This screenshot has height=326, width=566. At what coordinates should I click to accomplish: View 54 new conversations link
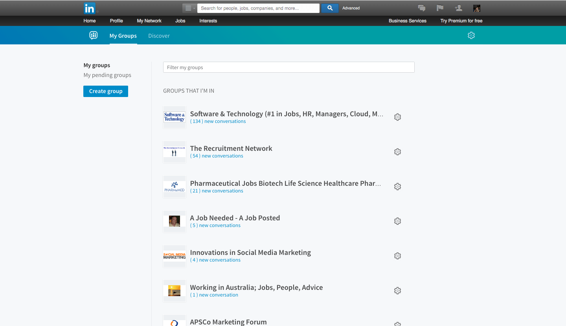(217, 156)
